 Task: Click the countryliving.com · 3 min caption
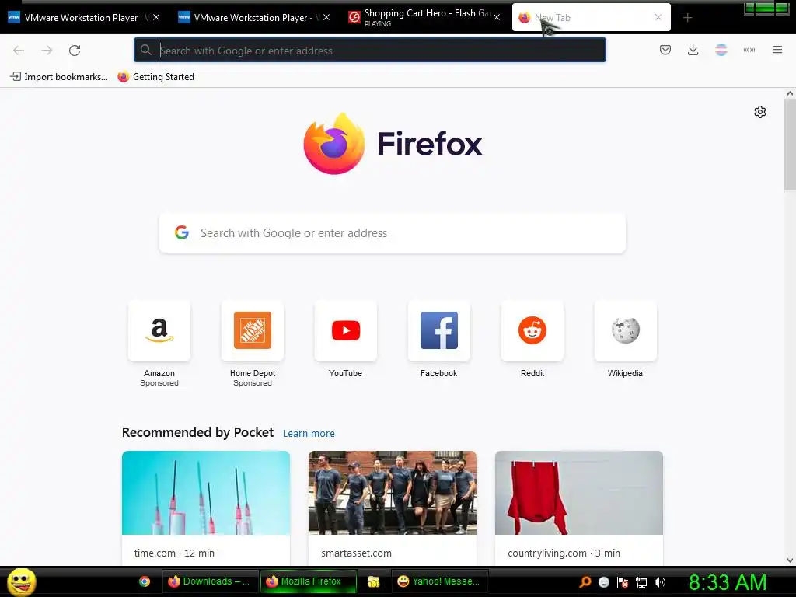click(564, 553)
